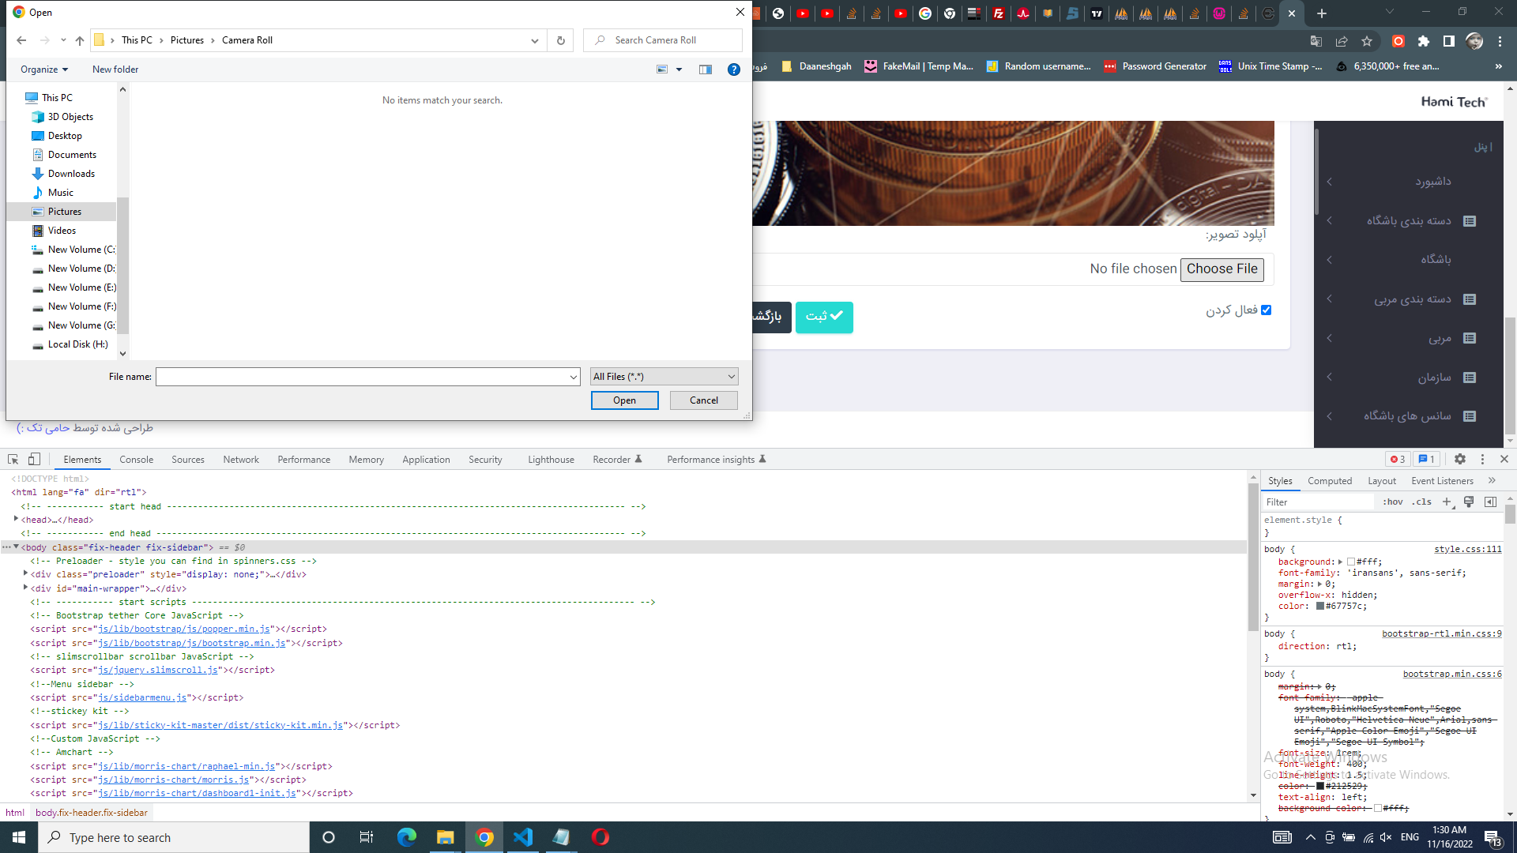Click the Choose File button
Viewport: 1517px width, 853px height.
point(1222,269)
